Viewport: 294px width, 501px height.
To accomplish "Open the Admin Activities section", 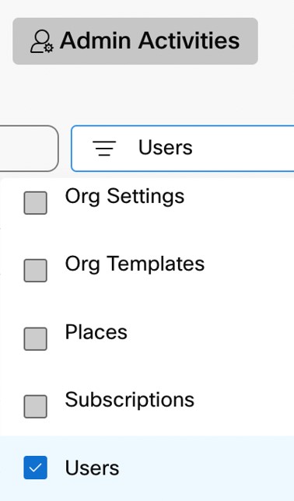I will 135,41.
